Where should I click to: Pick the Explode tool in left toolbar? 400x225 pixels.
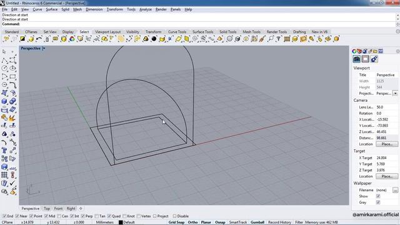pyautogui.click(x=12, y=117)
